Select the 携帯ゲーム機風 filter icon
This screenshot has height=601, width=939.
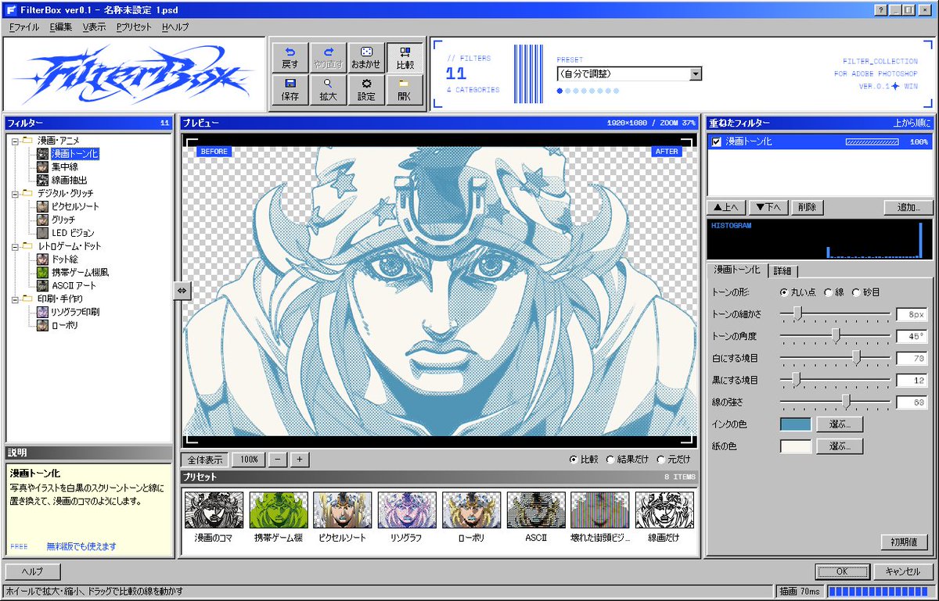click(x=42, y=273)
